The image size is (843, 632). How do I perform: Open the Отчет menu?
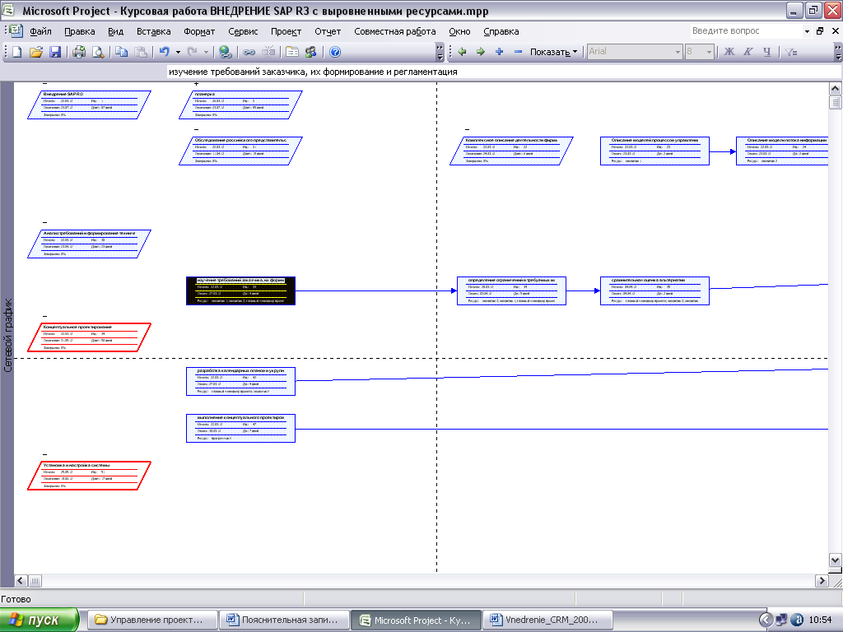(328, 31)
